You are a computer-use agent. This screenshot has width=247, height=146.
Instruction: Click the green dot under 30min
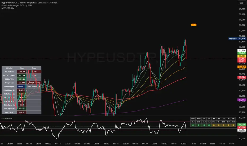pyautogui.click(x=198, y=125)
